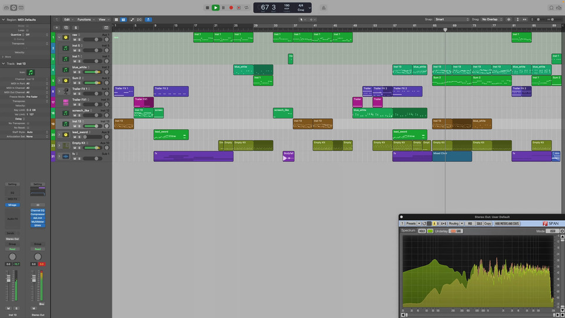Expand the More section in Region inspector
Screen dimensions: 565x318
4,57
